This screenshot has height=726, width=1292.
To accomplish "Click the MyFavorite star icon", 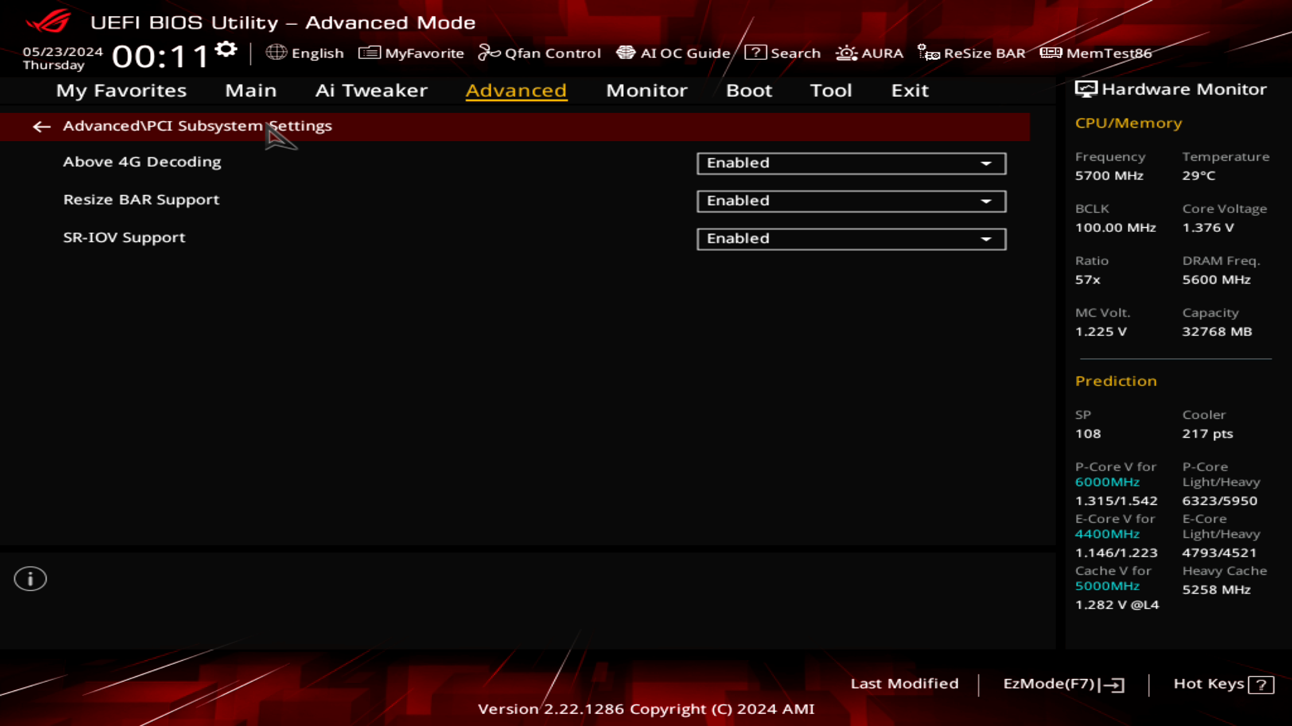I will pyautogui.click(x=370, y=53).
